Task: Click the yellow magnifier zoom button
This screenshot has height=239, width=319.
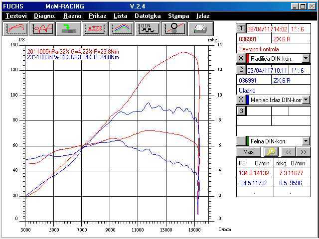Action: (x=272, y=152)
